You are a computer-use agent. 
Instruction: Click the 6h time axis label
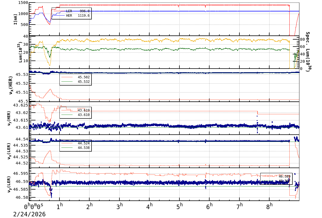pos(210,206)
